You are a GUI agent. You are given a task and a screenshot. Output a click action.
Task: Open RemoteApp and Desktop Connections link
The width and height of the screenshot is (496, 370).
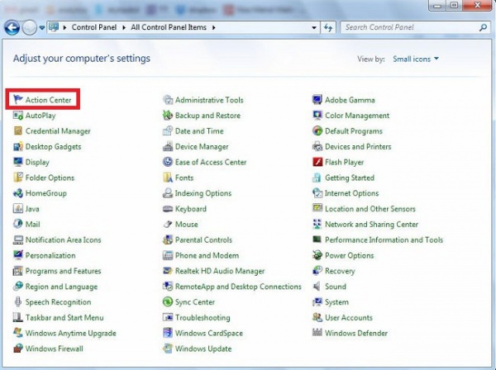(239, 287)
